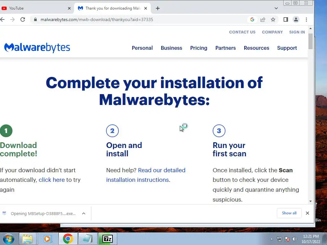Viewport: 327px width, 245px height.
Task: Bookmark this page with star icon
Action: (x=273, y=19)
